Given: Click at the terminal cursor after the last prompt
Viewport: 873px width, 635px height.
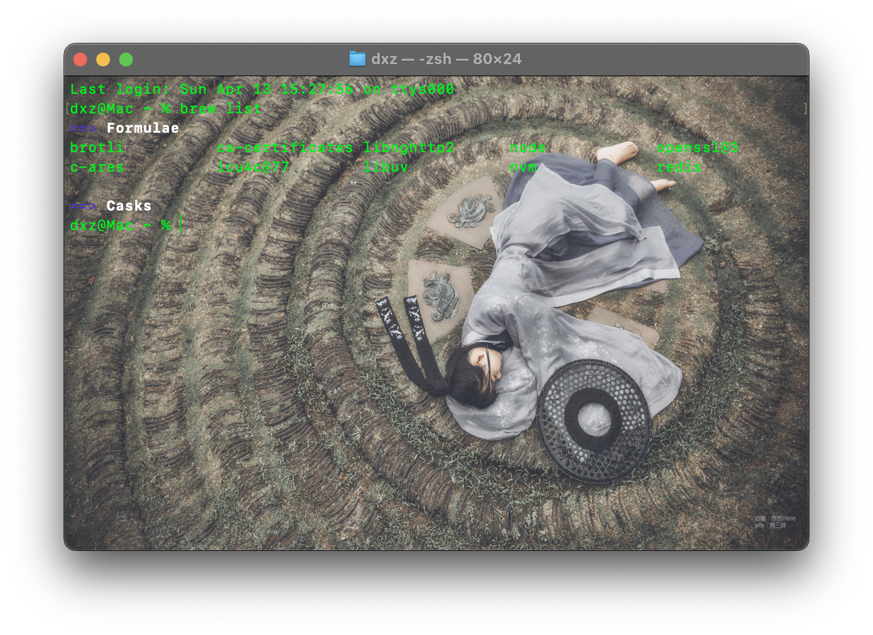Looking at the screenshot, I should click(180, 225).
